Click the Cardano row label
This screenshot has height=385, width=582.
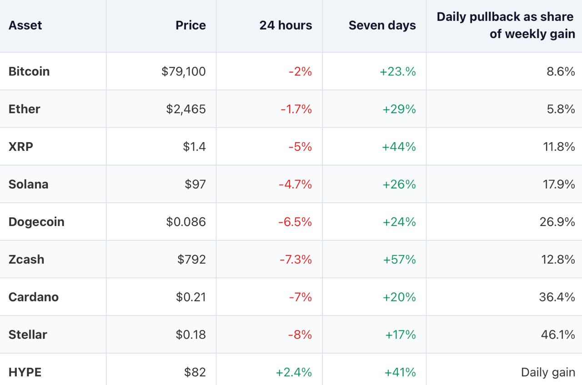coord(34,297)
